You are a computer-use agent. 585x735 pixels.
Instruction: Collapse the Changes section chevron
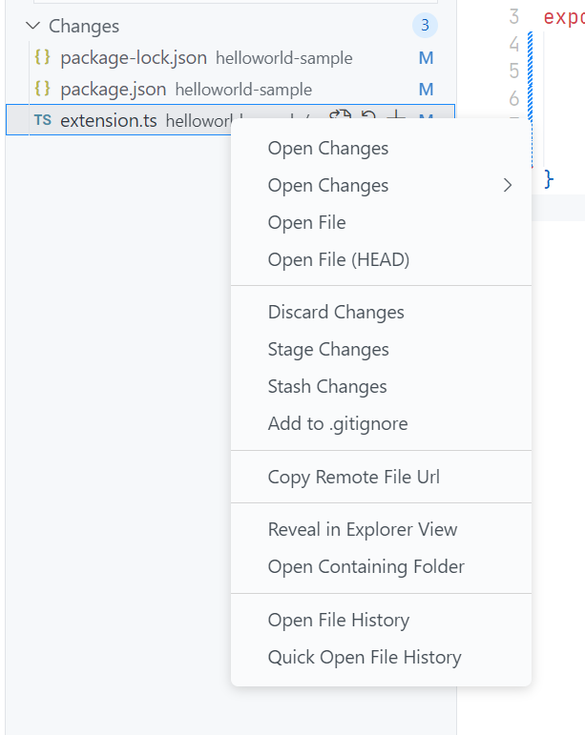tap(32, 26)
